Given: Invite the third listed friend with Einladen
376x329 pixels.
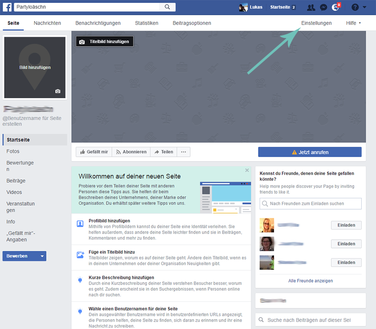Looking at the screenshot, I should coord(346,262).
